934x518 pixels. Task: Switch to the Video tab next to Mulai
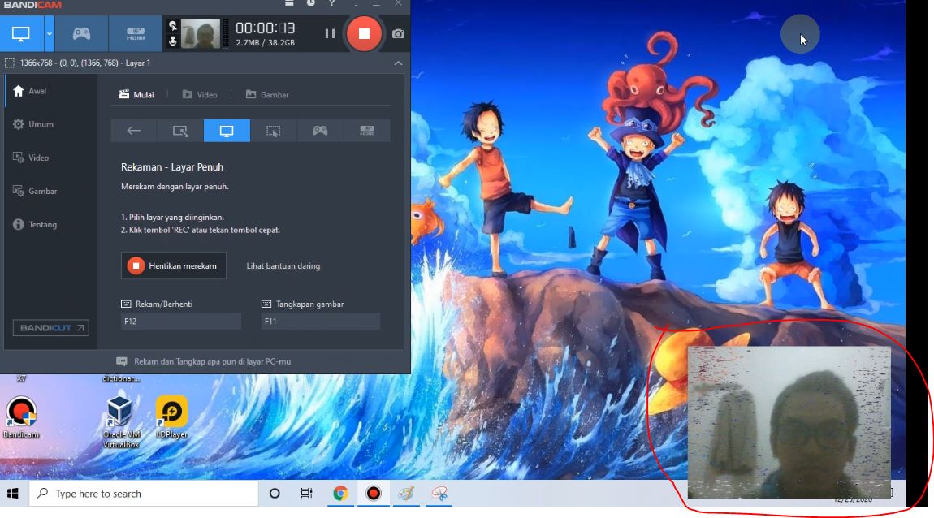point(200,95)
